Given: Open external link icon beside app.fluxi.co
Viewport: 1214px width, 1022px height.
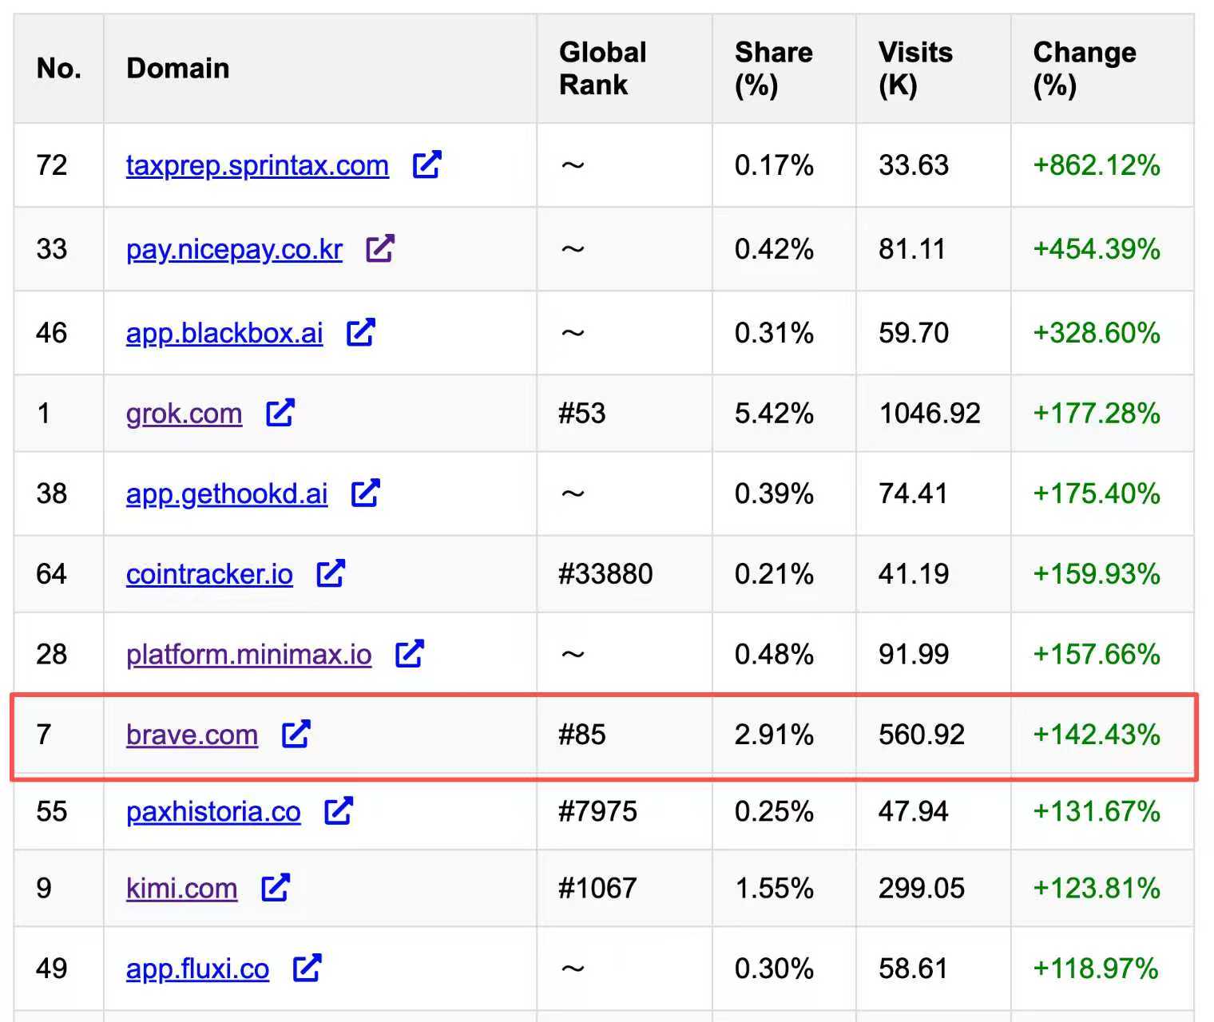Looking at the screenshot, I should click(x=307, y=969).
